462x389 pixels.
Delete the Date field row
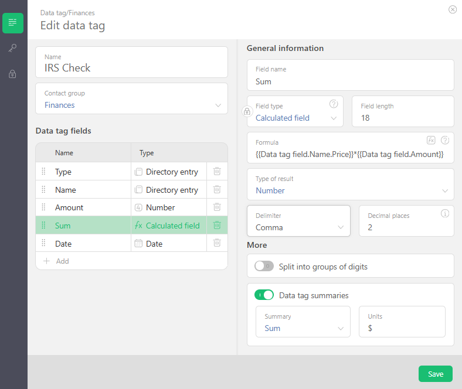click(217, 243)
